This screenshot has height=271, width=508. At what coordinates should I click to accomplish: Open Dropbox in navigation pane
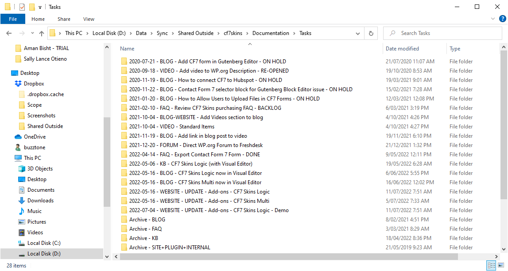coord(34,84)
